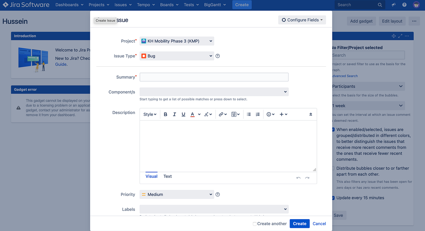Screen dimensions: 425x231
Task: Switch to the Text tab in the editor
Action: (167, 176)
